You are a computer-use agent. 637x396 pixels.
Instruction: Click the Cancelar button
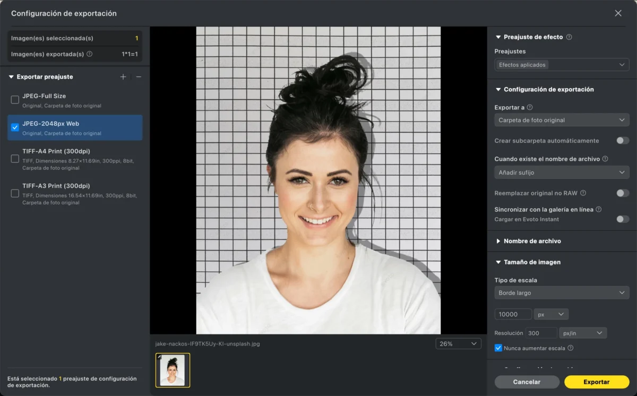[527, 382]
